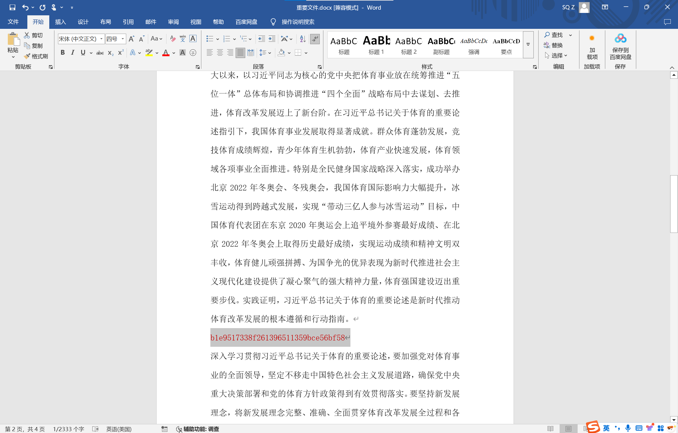Click the save icon in quick access toolbar

pos(12,7)
